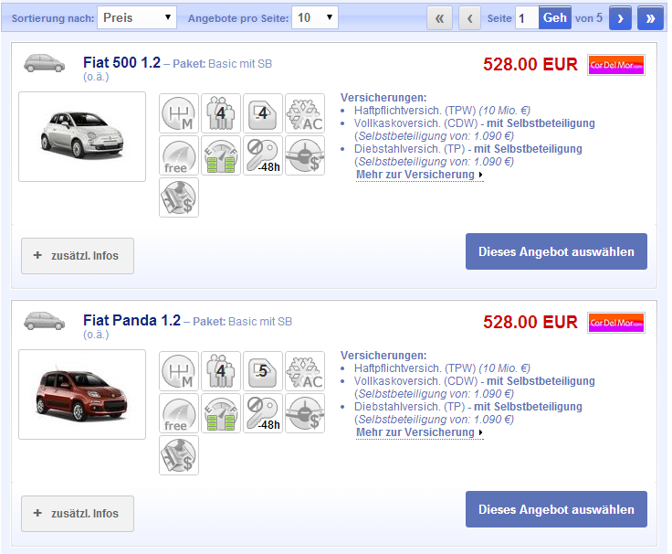Click 4-passenger seats icon in Fiat 500 offer
Viewport: 672px width, 554px height.
coord(221,113)
